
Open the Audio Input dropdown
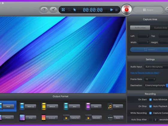click(156, 67)
